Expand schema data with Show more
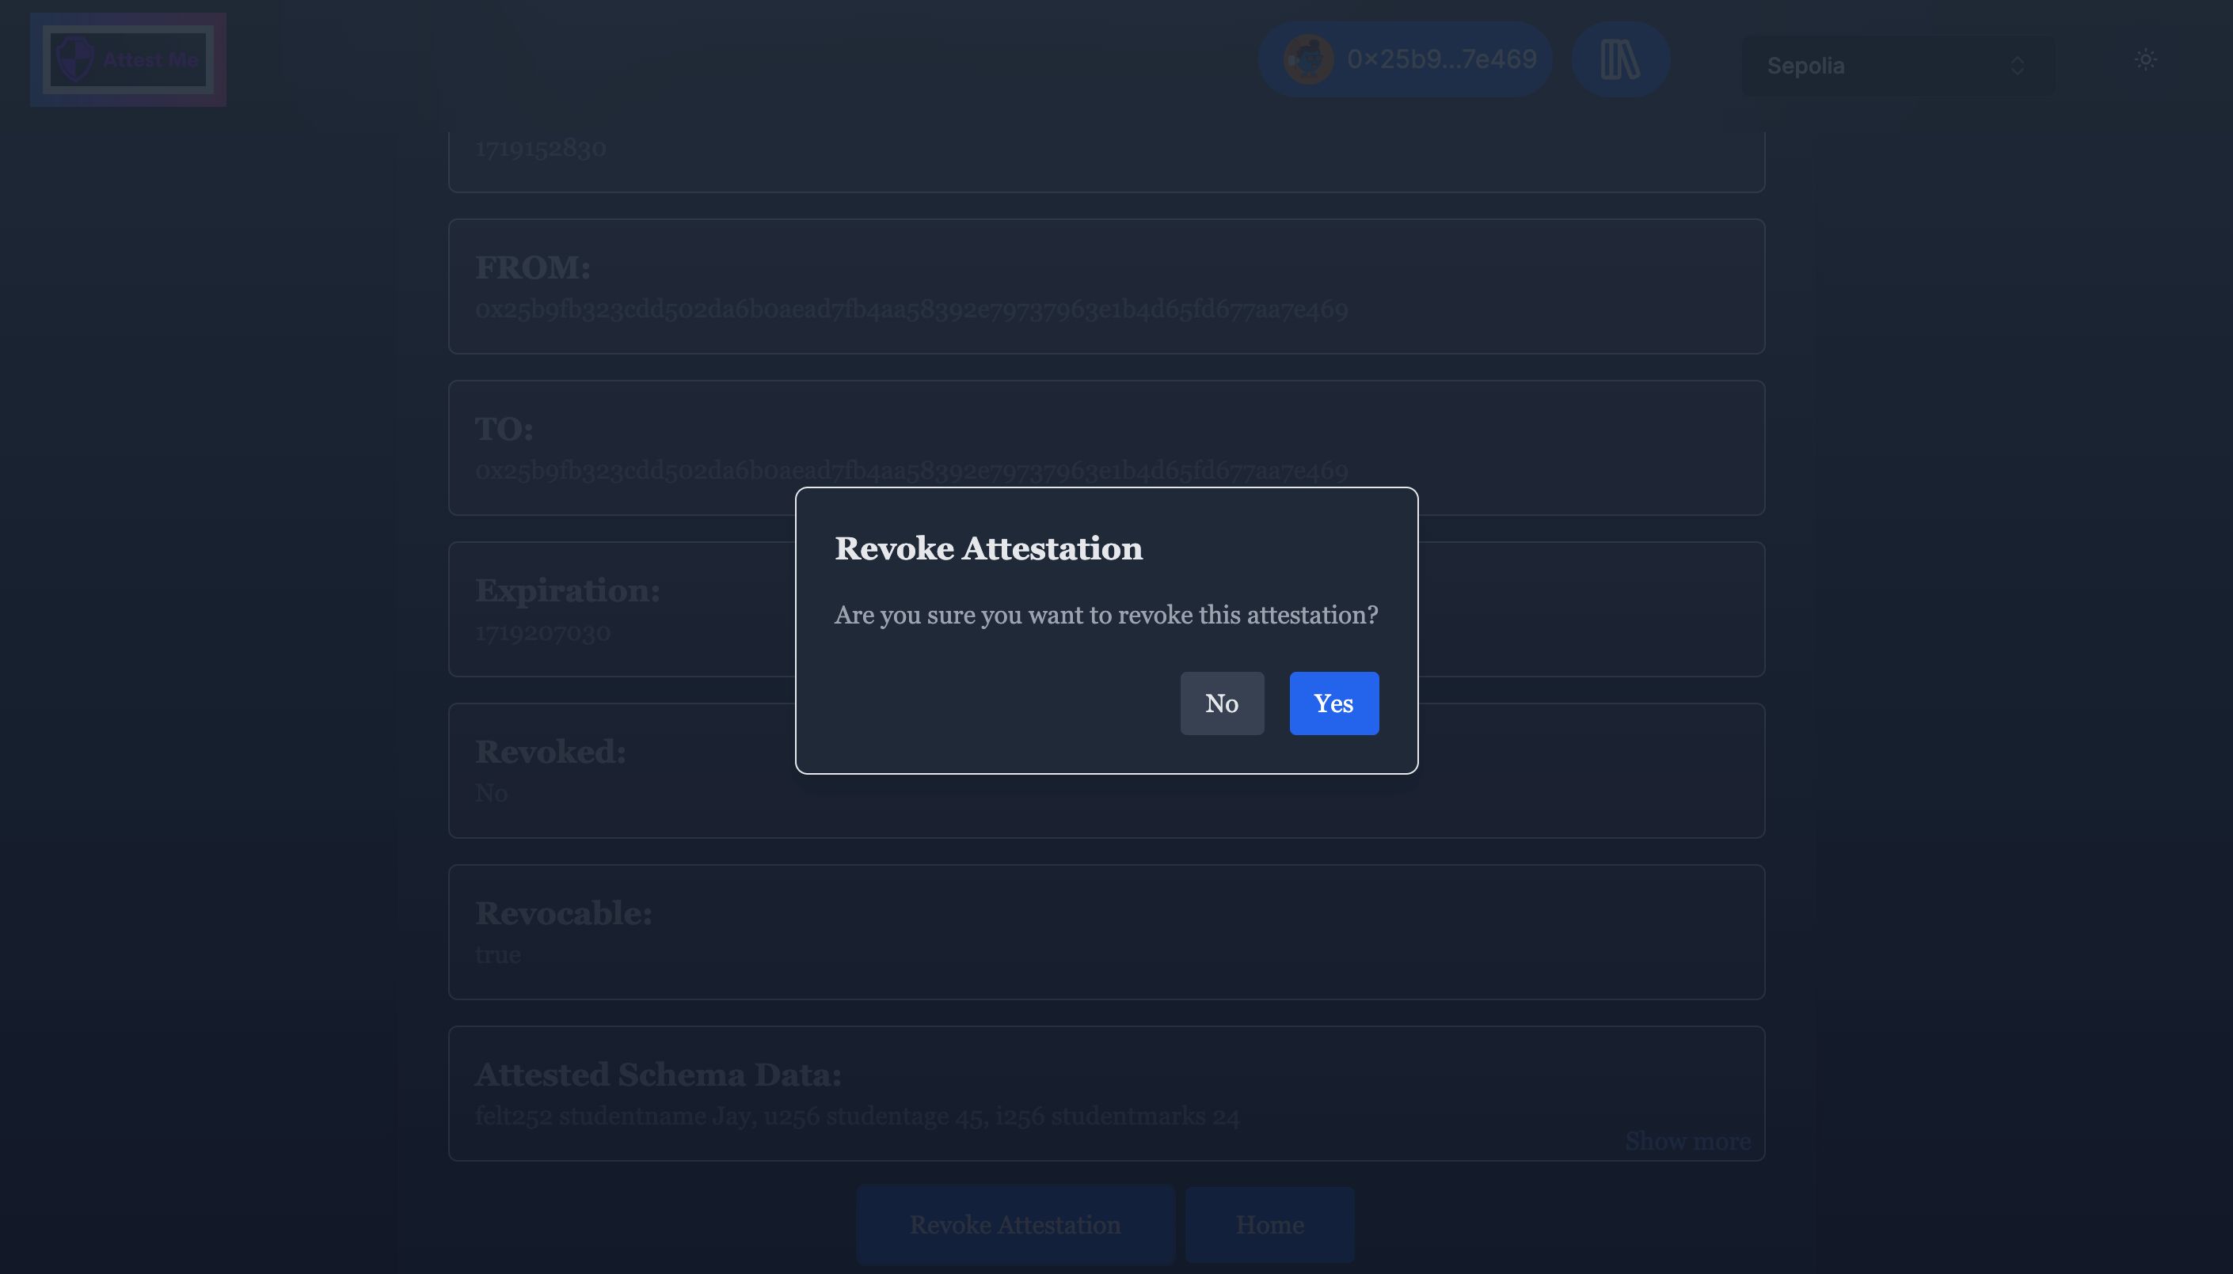Screen dimensions: 2233x1274 click(1687, 1140)
